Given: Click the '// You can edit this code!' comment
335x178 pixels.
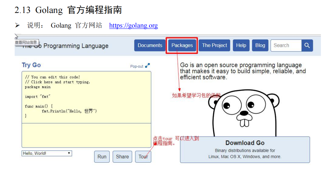Looking at the screenshot, I should coord(52,77).
